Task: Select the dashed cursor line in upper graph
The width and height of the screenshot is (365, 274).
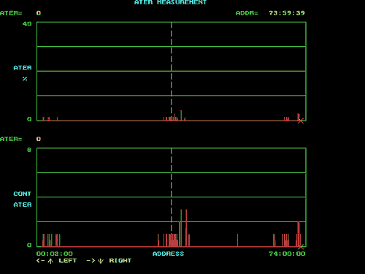Action: (x=172, y=72)
